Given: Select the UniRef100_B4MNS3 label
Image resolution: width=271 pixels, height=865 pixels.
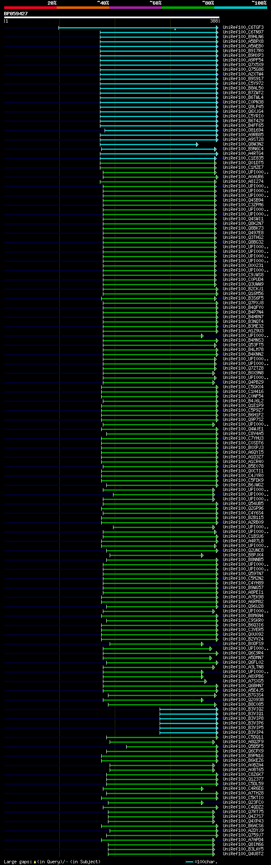Looking at the screenshot, I should [243, 340].
